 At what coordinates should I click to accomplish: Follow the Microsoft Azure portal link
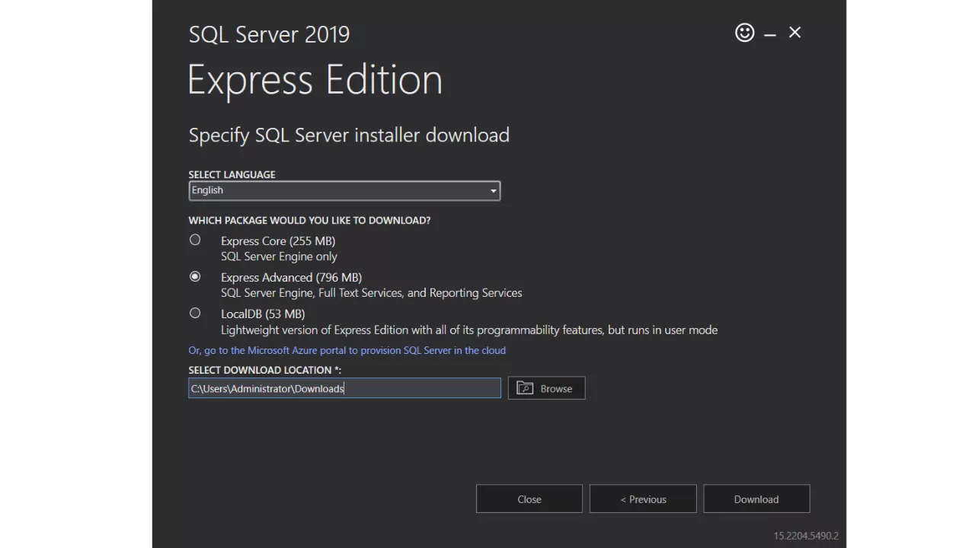point(347,350)
